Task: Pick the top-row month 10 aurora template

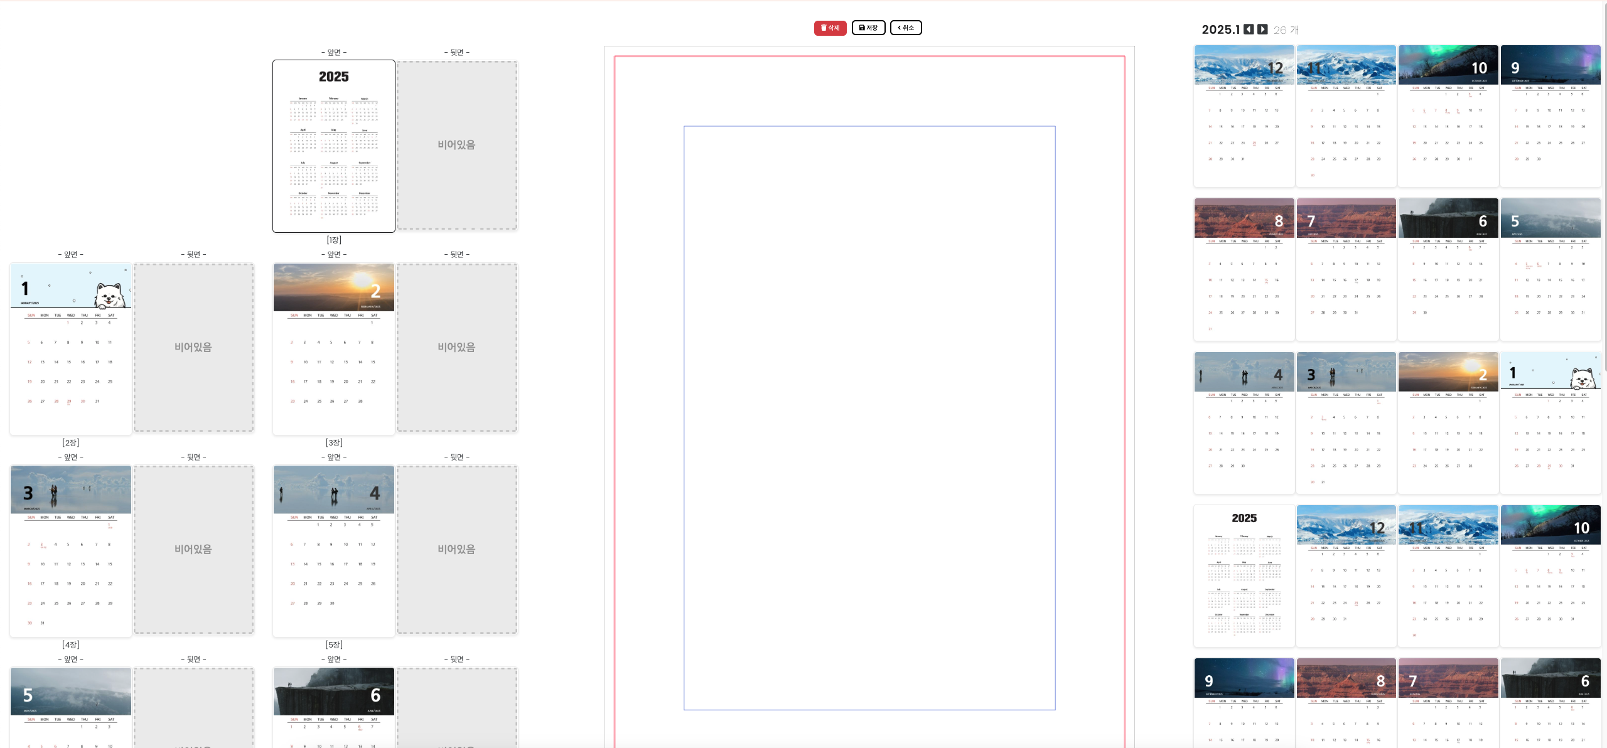Action: tap(1448, 115)
